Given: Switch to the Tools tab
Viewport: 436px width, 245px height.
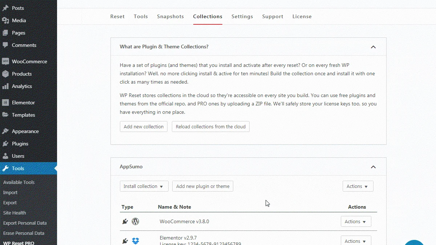Looking at the screenshot, I should (x=141, y=16).
